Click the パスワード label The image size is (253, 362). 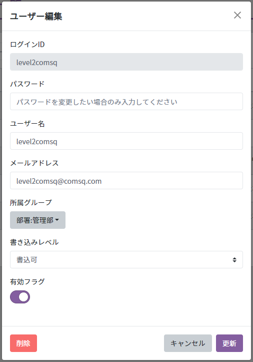pyautogui.click(x=27, y=84)
